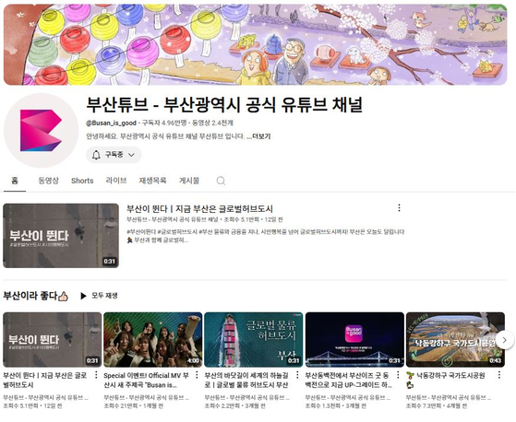Open three-dot menu of featured 부산이 뛴다 video
This screenshot has width=516, height=422.
[399, 208]
